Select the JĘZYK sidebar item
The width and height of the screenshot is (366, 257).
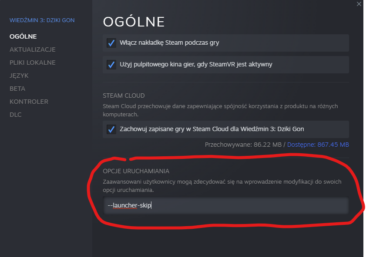click(19, 76)
